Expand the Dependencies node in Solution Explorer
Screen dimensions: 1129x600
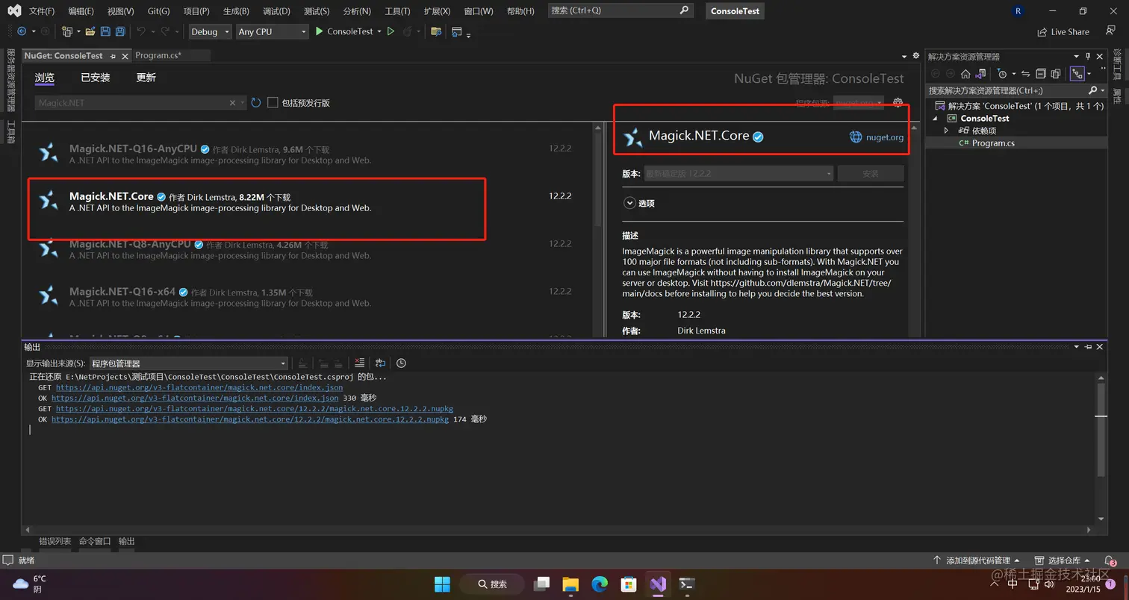pos(946,130)
